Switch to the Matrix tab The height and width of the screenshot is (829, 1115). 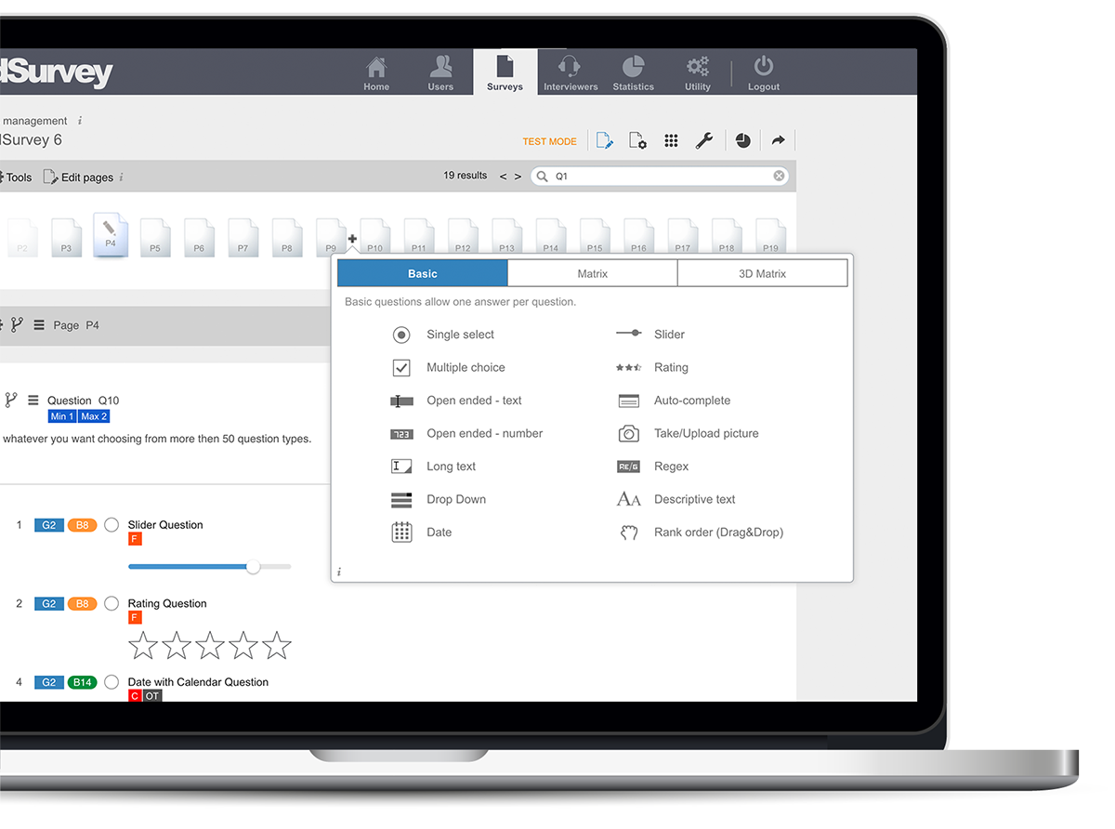pyautogui.click(x=592, y=273)
